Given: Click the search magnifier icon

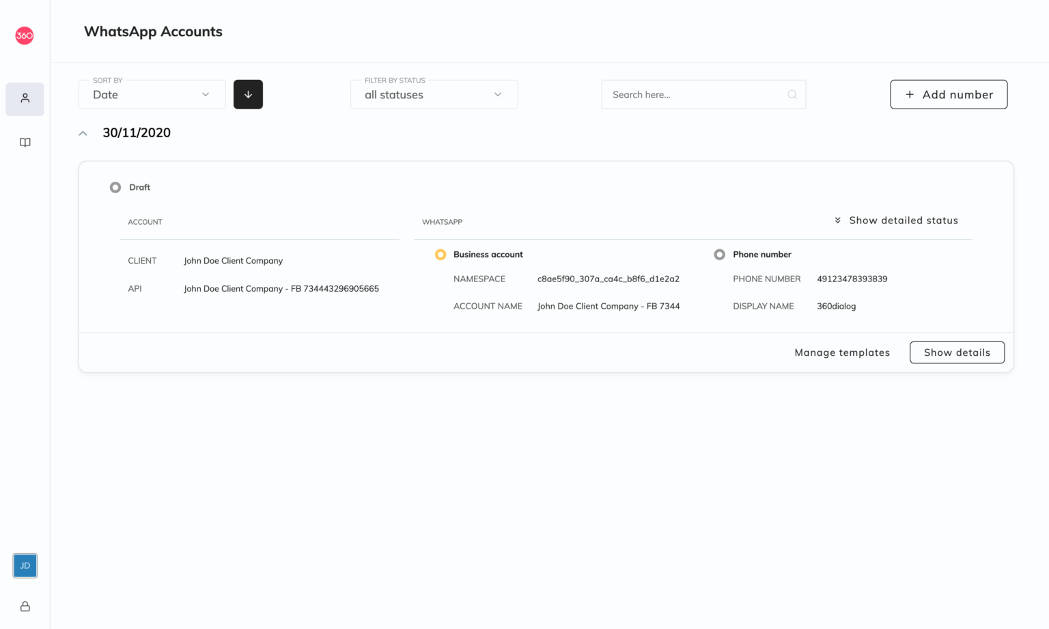Looking at the screenshot, I should click(792, 94).
